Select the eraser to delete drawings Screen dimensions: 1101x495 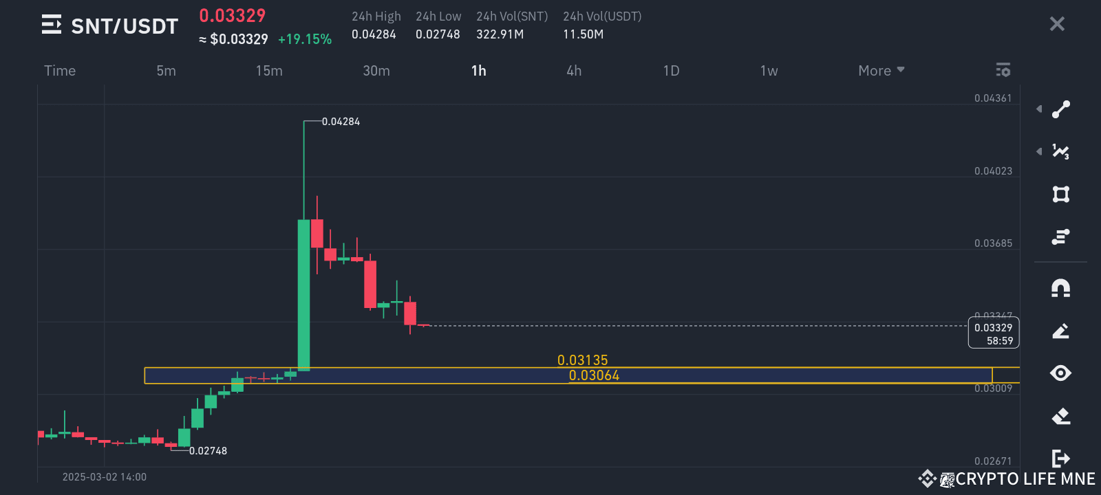point(1061,416)
